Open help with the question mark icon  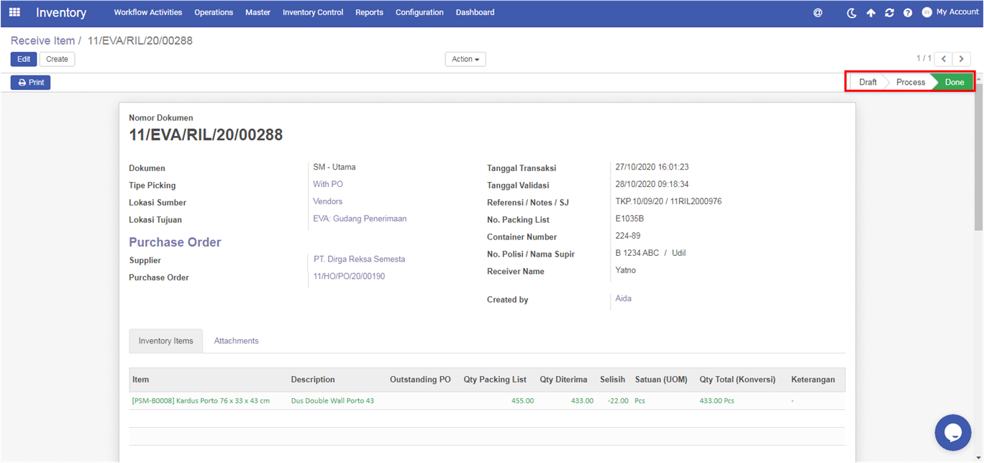tap(908, 13)
